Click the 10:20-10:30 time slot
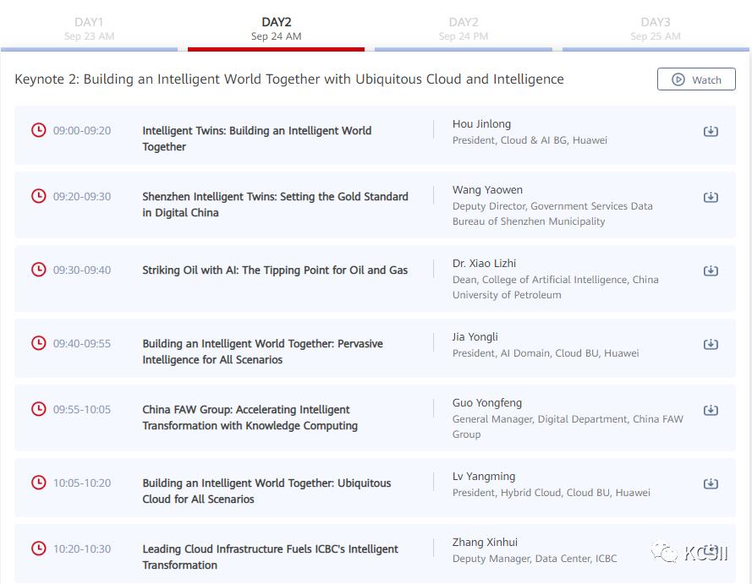The width and height of the screenshot is (752, 584). point(82,549)
